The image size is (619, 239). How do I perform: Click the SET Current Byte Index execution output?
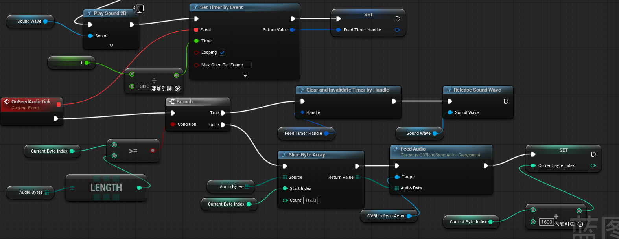click(593, 154)
